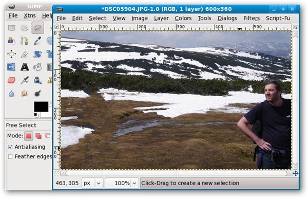Open the px units dropdown
Image resolution: width=308 pixels, height=198 pixels.
click(92, 183)
